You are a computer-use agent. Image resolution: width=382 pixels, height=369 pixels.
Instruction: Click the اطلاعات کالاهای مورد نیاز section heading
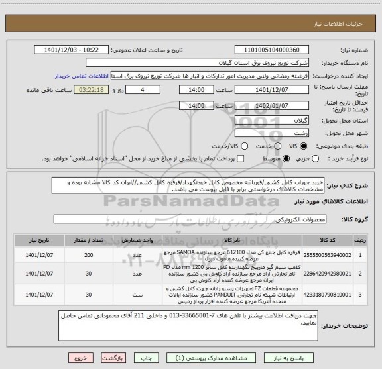(x=331, y=202)
